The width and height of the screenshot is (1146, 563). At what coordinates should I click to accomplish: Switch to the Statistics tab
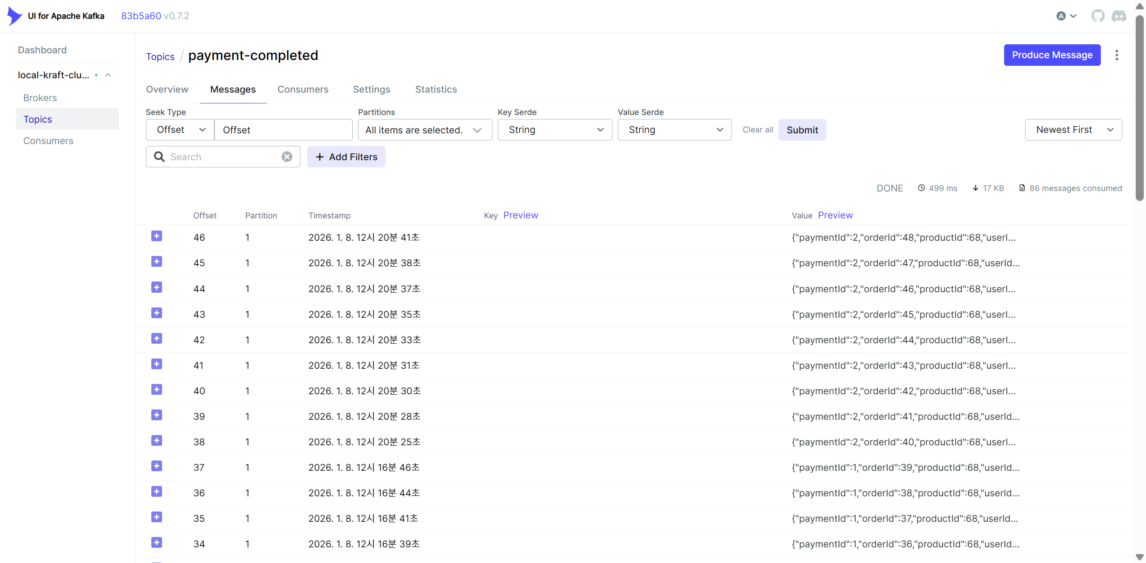pyautogui.click(x=436, y=90)
